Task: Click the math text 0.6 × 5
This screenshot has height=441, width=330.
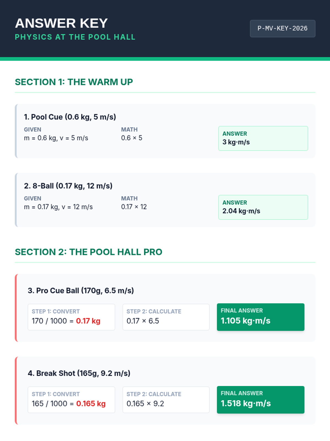Action: (132, 138)
